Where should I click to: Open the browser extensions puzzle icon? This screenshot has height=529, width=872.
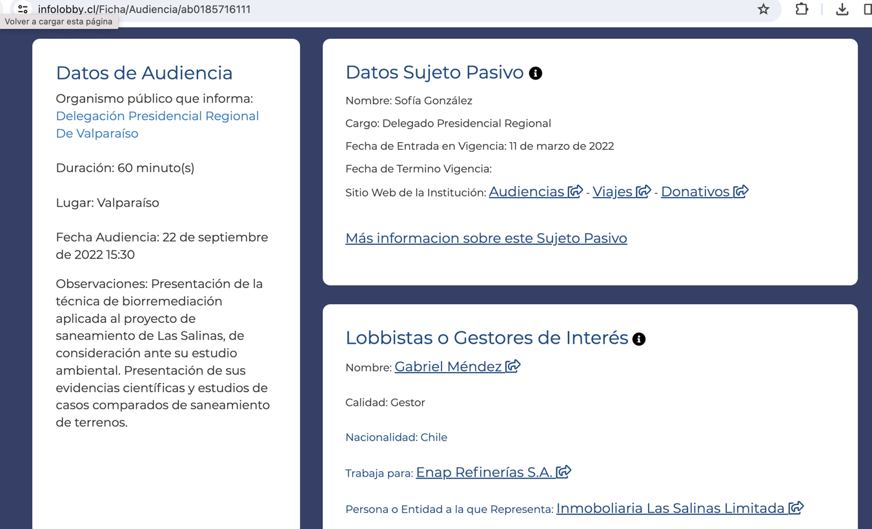(802, 9)
